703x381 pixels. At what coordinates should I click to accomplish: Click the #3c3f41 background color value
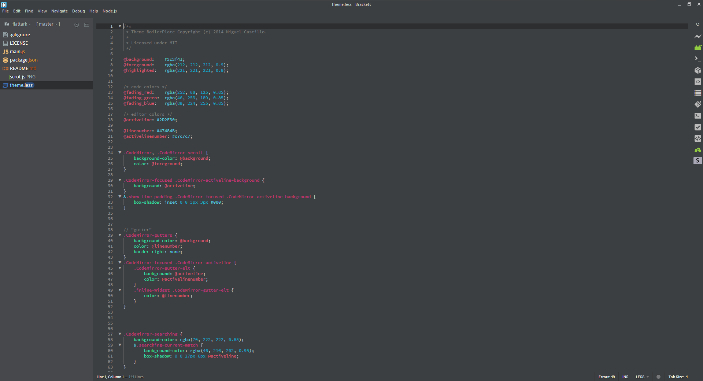[x=173, y=59]
